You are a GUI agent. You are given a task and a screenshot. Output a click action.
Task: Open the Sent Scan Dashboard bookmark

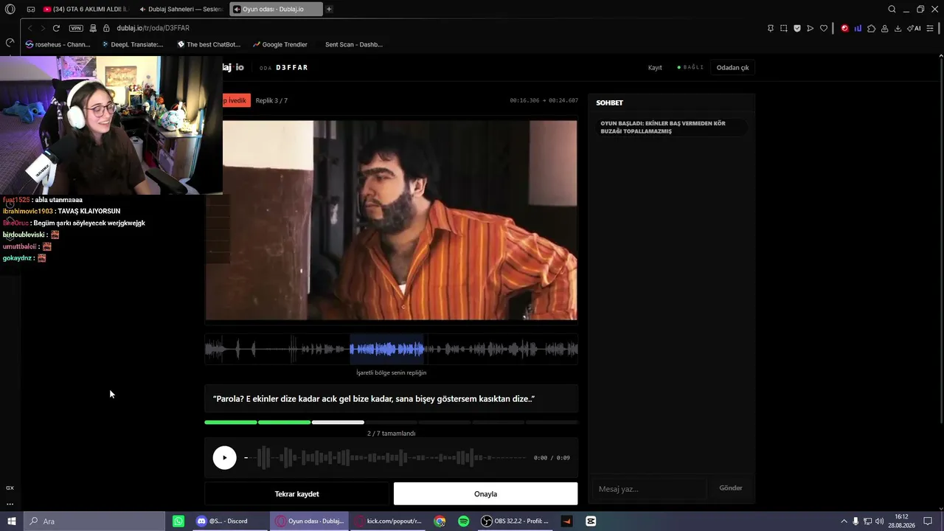353,44
